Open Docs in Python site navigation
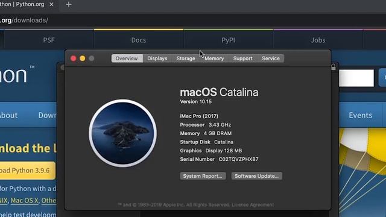 coord(139,40)
